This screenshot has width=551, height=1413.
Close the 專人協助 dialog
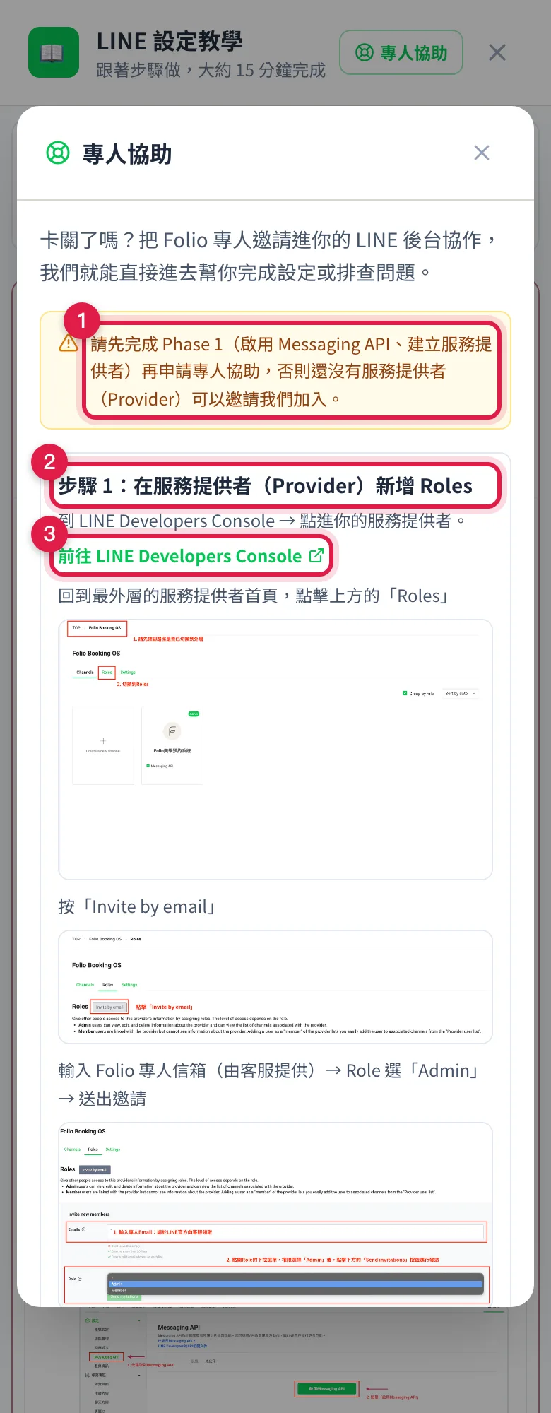coord(482,153)
